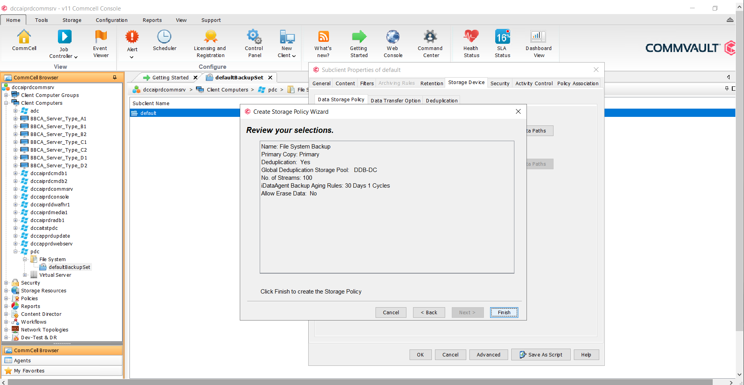Select the Reports pie chart tree icon
The width and height of the screenshot is (744, 385).
[15, 306]
